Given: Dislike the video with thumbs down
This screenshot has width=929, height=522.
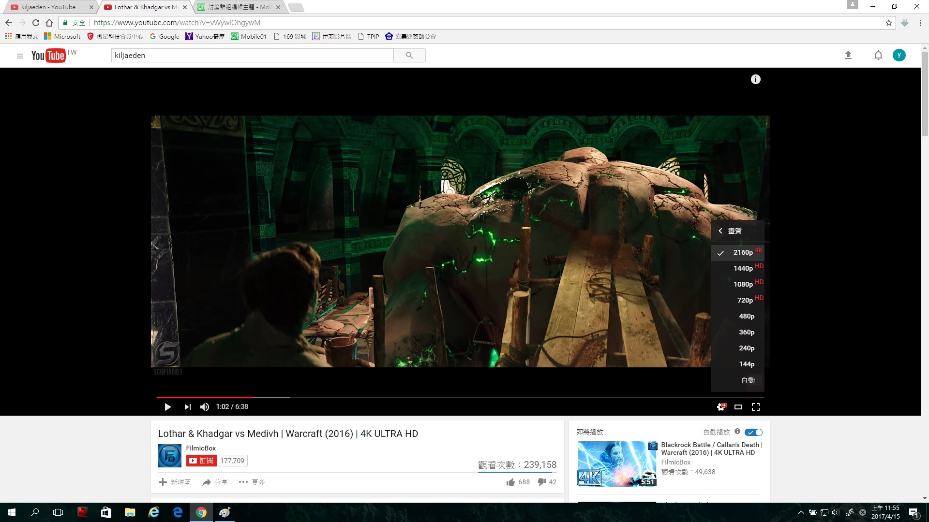Looking at the screenshot, I should pos(541,482).
